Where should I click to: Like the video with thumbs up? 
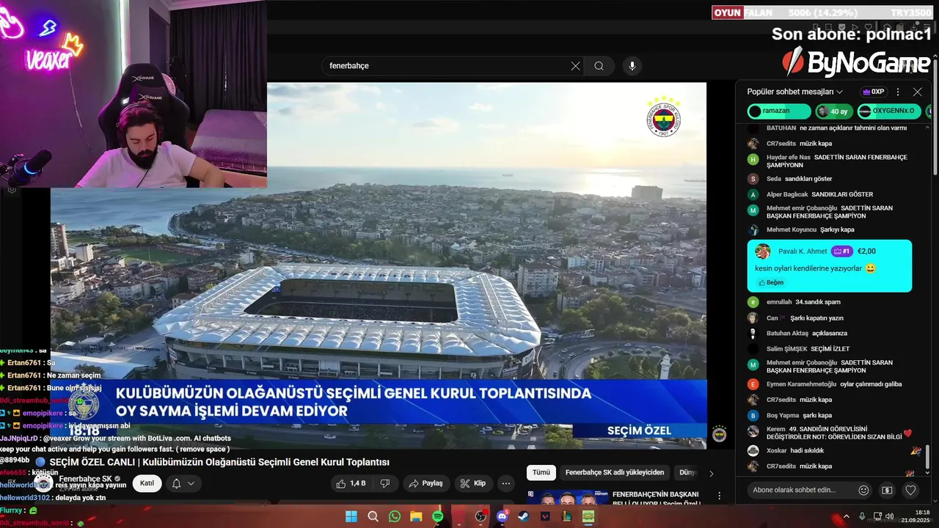(x=351, y=483)
